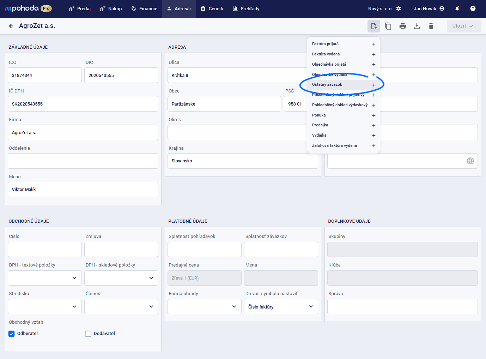Image resolution: width=486 pixels, height=359 pixels.
Task: Click the IČ DPH input field
Action: point(83,104)
